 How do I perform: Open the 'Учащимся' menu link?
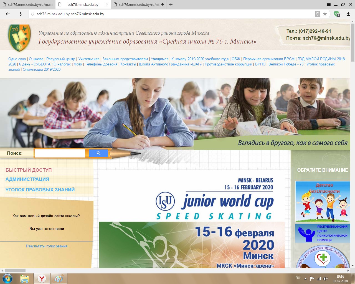point(159,59)
